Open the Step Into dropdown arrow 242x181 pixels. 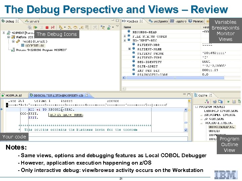(65, 27)
